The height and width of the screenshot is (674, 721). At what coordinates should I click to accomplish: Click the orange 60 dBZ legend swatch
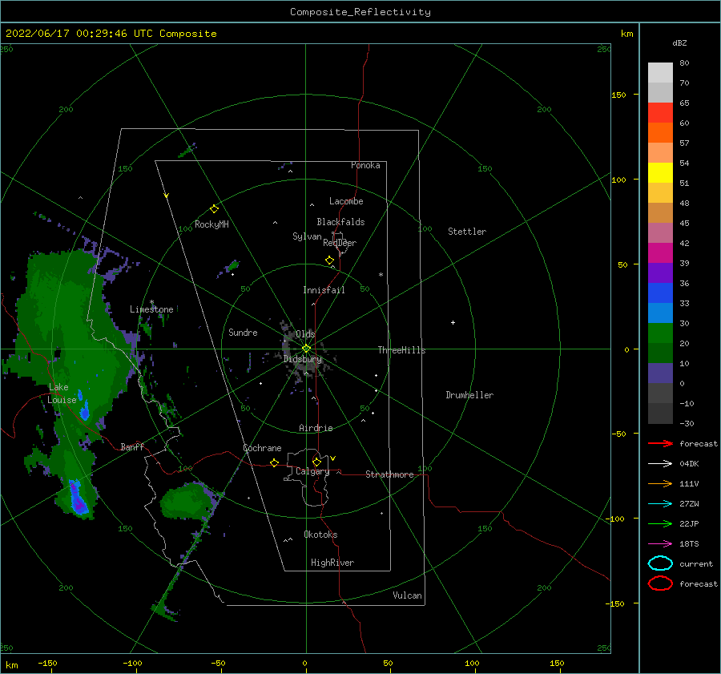[x=660, y=132]
